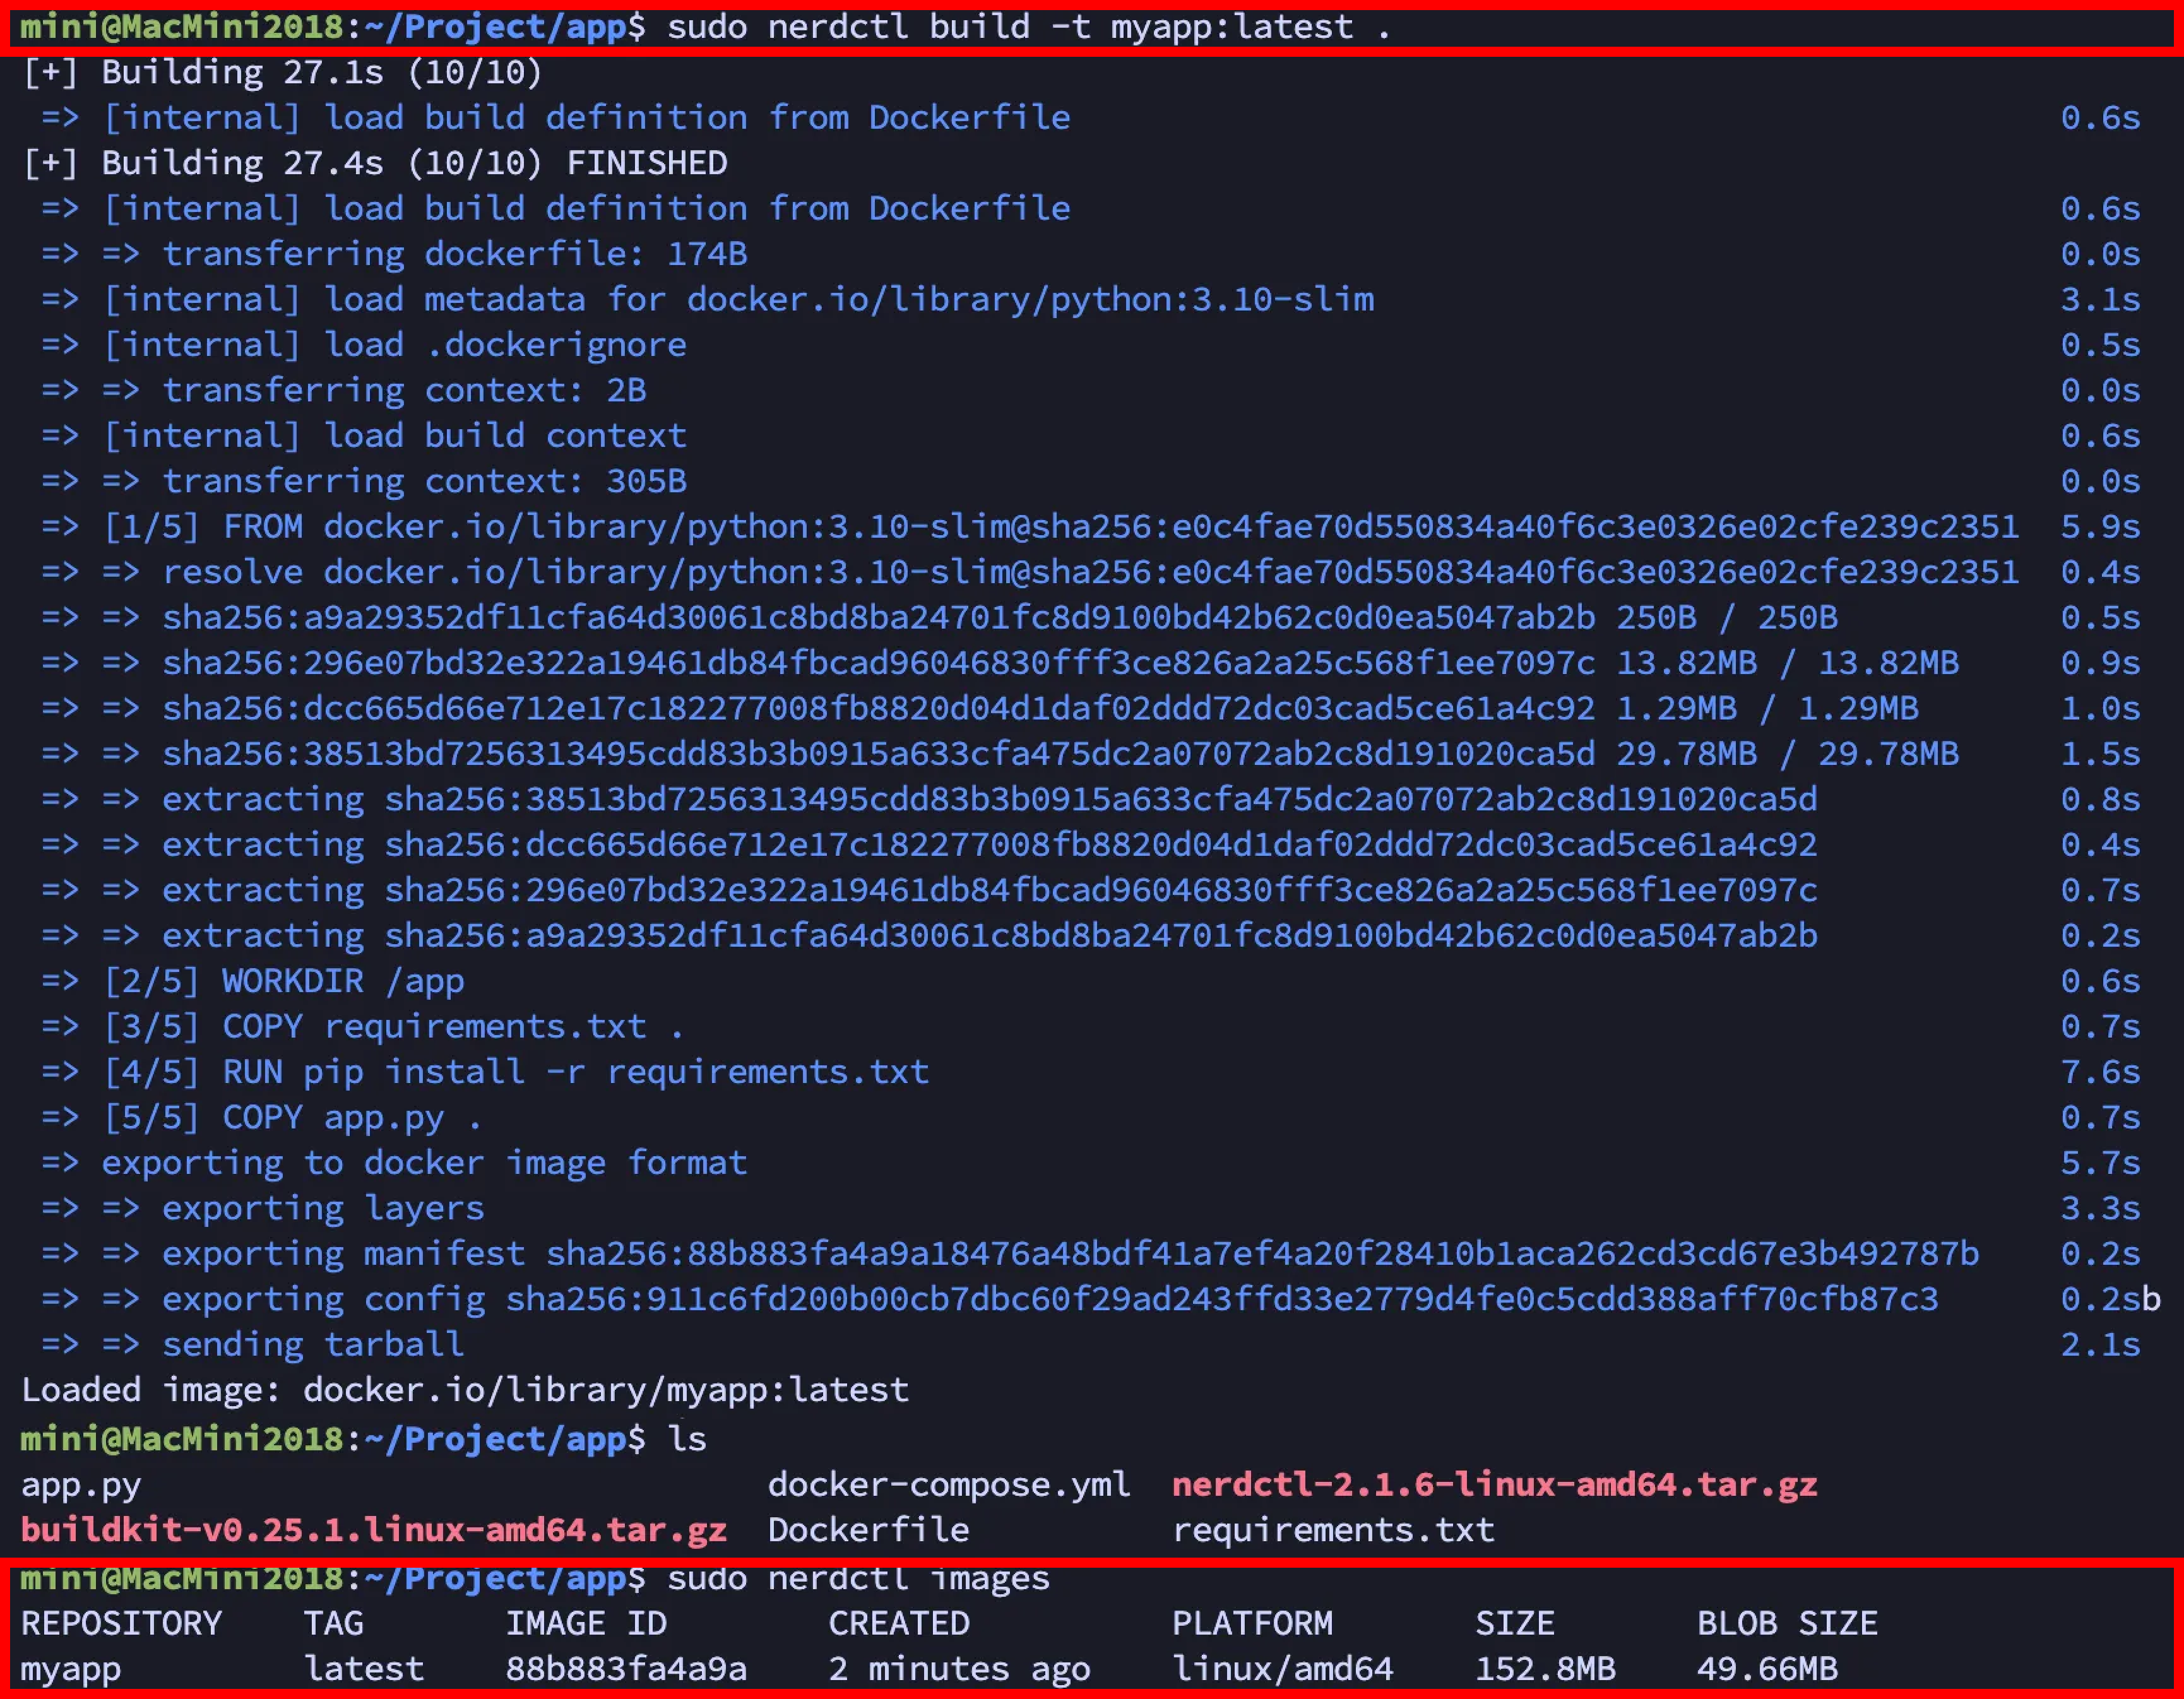2184x1699 pixels.
Task: Click requirements.txt in ls output
Action: click(1332, 1530)
